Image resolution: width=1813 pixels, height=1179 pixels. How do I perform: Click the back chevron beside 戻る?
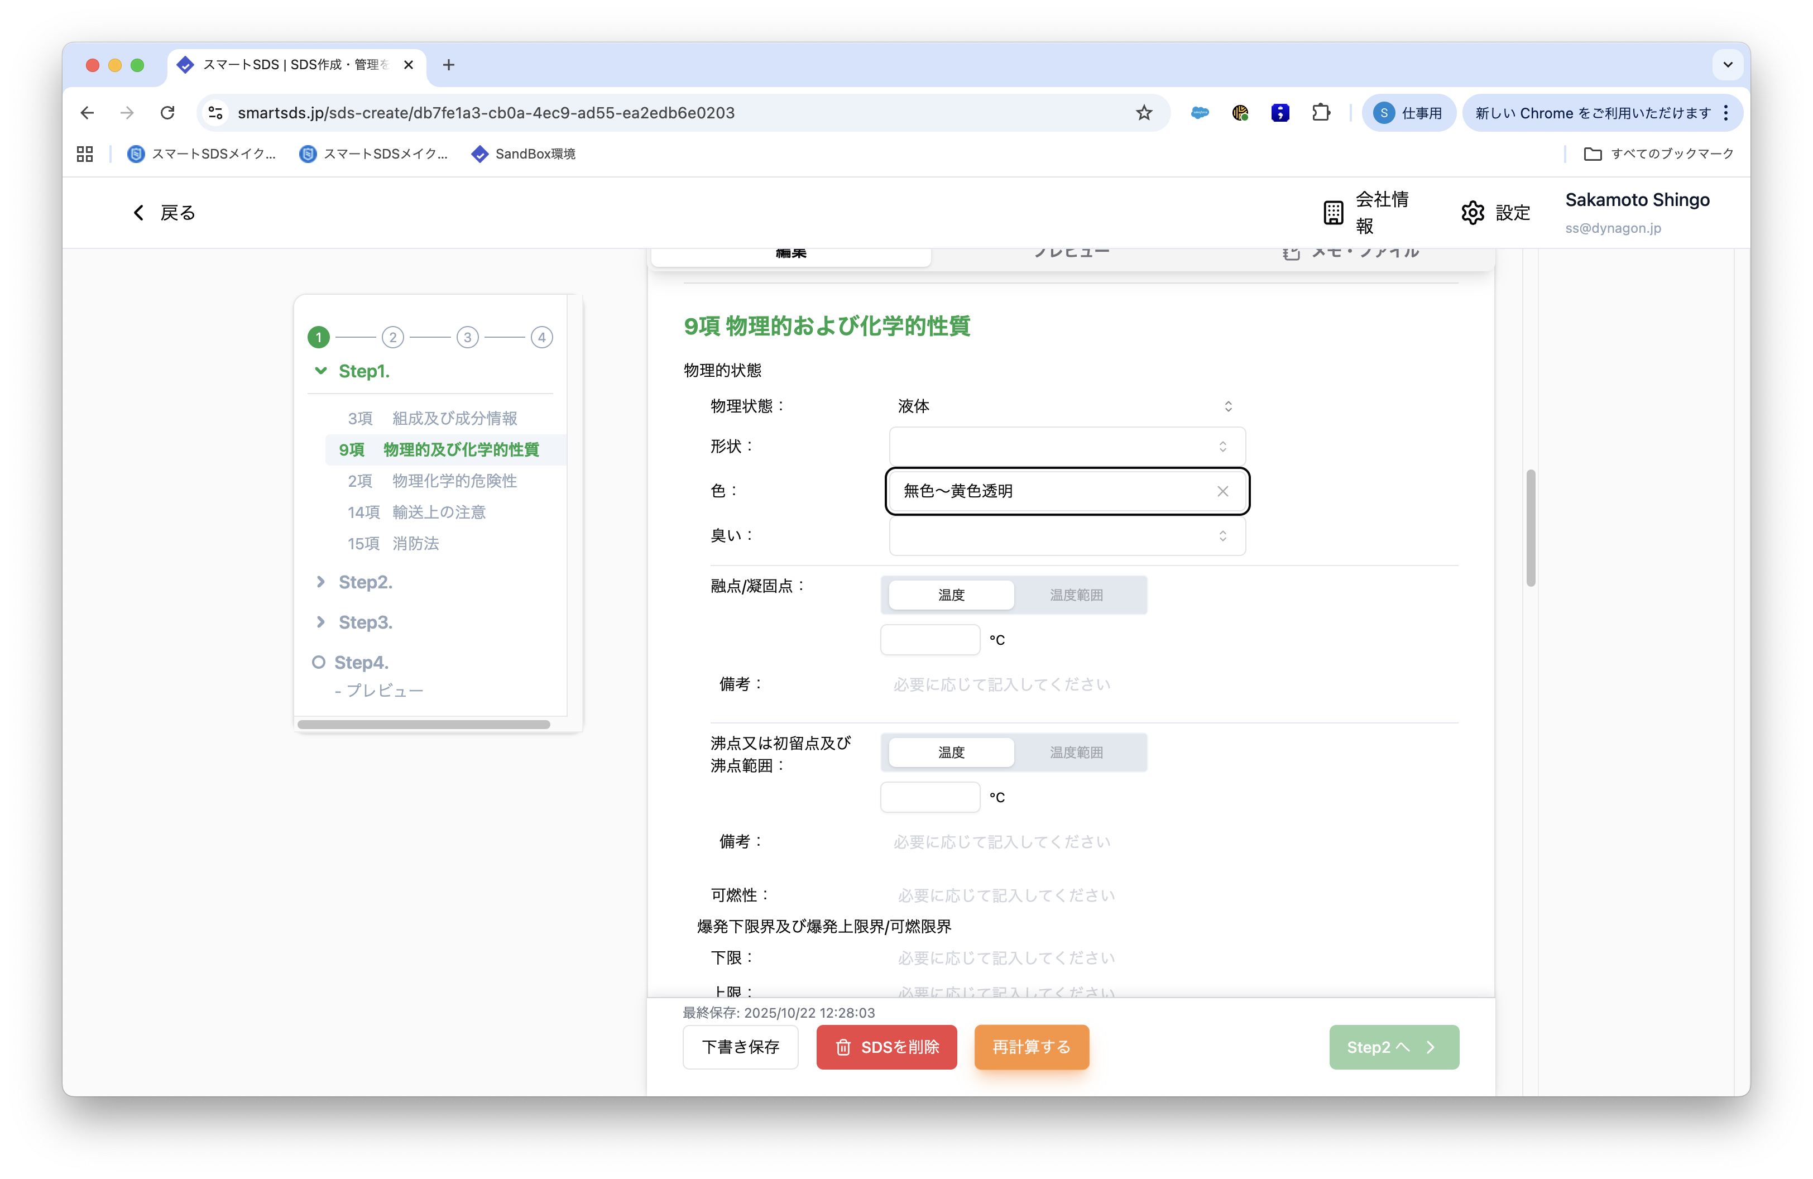[x=138, y=213]
